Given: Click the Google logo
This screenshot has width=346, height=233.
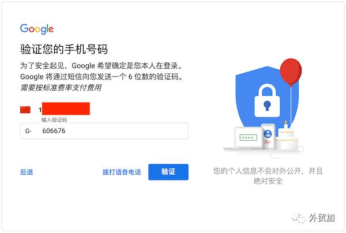Looking at the screenshot, I should click(36, 29).
